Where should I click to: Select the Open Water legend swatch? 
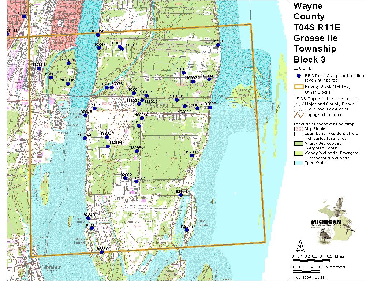pos(297,163)
